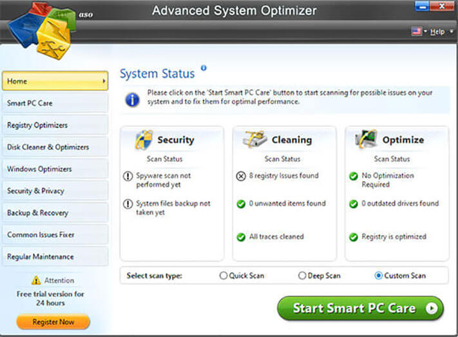The width and height of the screenshot is (458, 337).
Task: Click 'All traces cleaned' text
Action: click(276, 236)
